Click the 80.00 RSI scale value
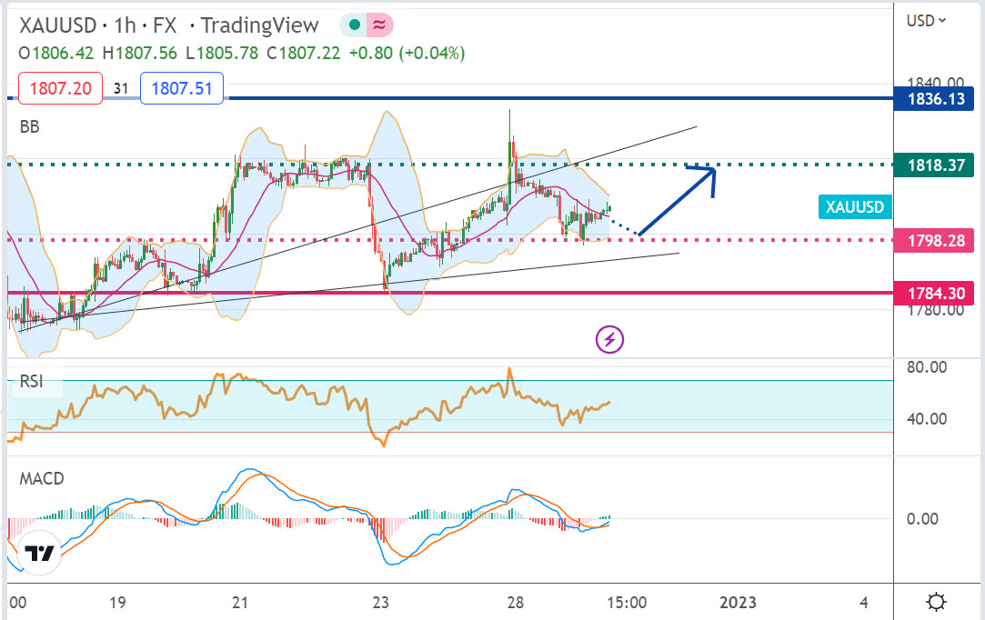The width and height of the screenshot is (985, 620). 927,367
